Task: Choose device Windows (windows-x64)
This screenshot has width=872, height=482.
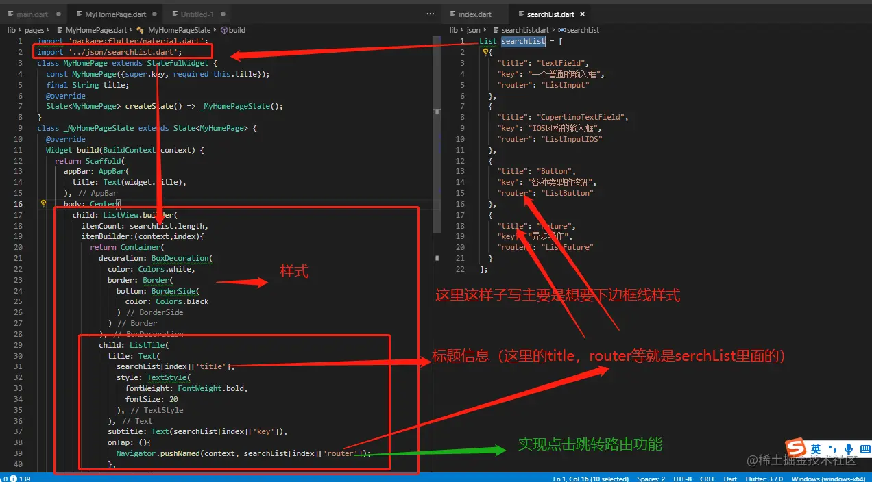Action: point(828,478)
